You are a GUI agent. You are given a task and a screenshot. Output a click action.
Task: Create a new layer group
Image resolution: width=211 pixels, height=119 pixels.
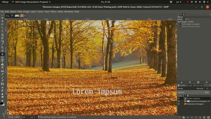pos(184,117)
